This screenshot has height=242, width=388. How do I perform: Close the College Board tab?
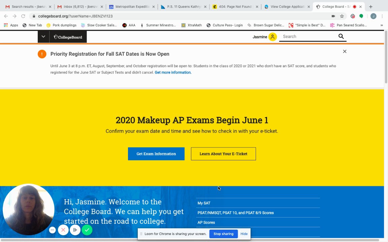tap(360, 7)
